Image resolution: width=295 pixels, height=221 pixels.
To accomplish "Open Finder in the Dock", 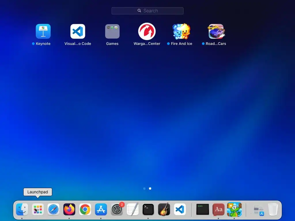I will (22, 209).
